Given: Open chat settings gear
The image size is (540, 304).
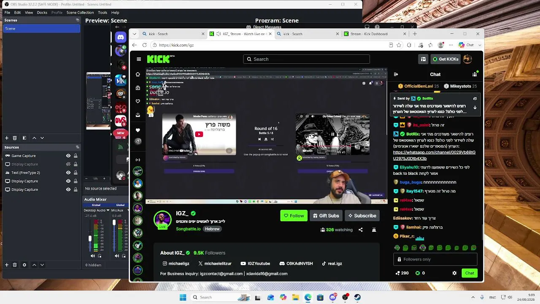Looking at the screenshot, I should (x=454, y=273).
